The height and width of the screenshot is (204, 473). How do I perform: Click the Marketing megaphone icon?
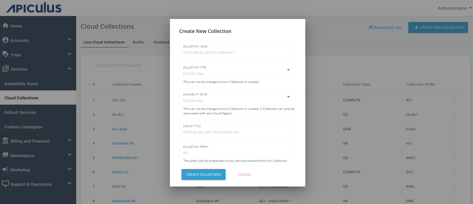(5, 169)
